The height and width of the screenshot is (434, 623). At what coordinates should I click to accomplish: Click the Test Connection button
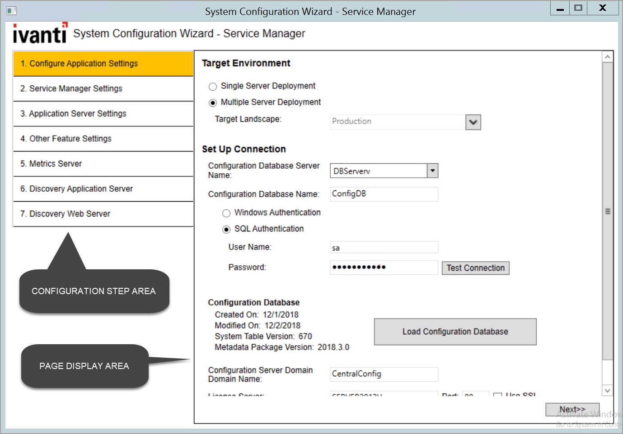click(x=475, y=268)
